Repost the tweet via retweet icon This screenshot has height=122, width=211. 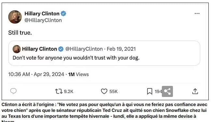click(x=59, y=91)
